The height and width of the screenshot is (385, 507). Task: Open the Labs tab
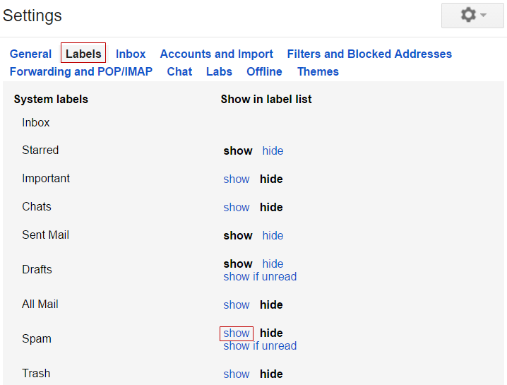pyautogui.click(x=219, y=71)
